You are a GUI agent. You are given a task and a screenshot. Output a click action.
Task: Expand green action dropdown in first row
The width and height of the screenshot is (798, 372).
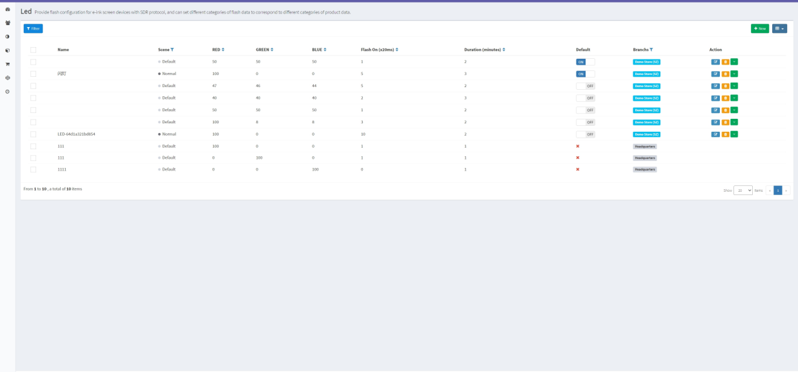click(735, 62)
